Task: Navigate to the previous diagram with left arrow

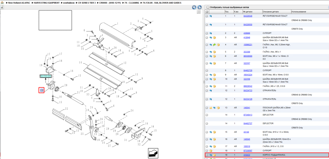Action: point(194,7)
